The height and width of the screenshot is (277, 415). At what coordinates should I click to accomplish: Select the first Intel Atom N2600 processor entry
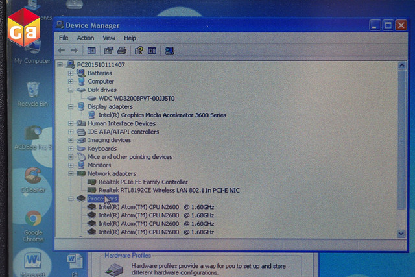click(x=156, y=207)
